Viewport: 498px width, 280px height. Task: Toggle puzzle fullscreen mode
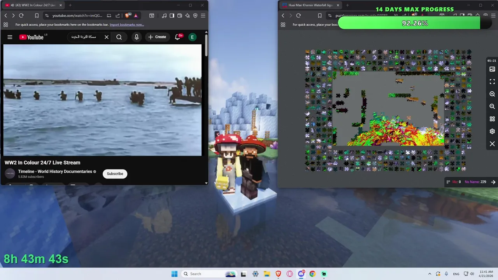[492, 82]
